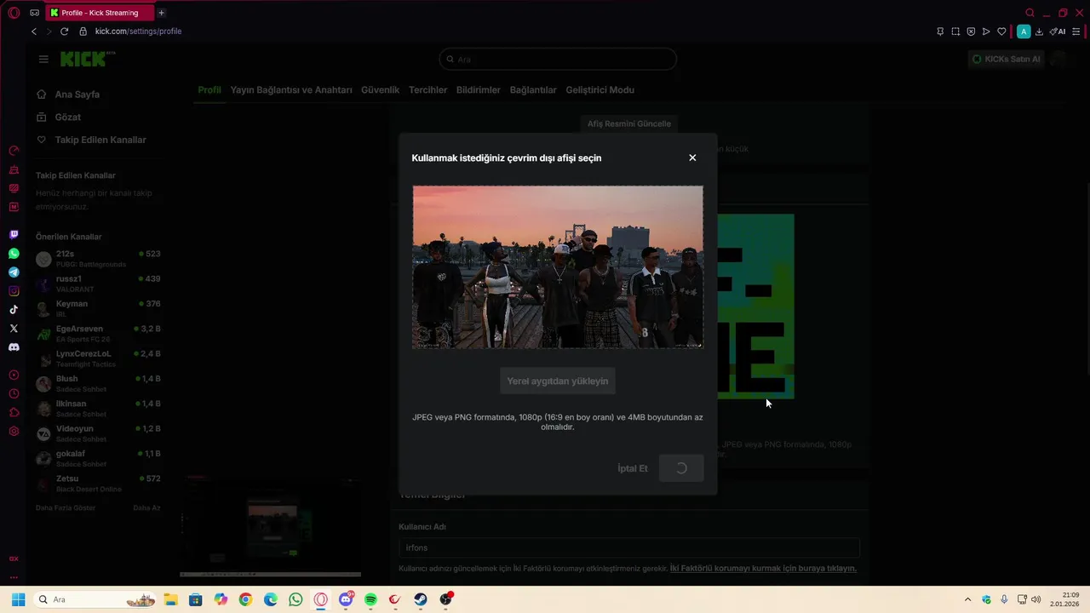Open recommended channel EgeArseven
The height and width of the screenshot is (613, 1090).
(98, 334)
